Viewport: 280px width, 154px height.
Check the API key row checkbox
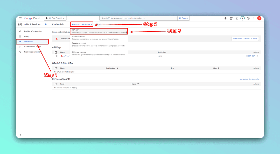(x=56, y=56)
